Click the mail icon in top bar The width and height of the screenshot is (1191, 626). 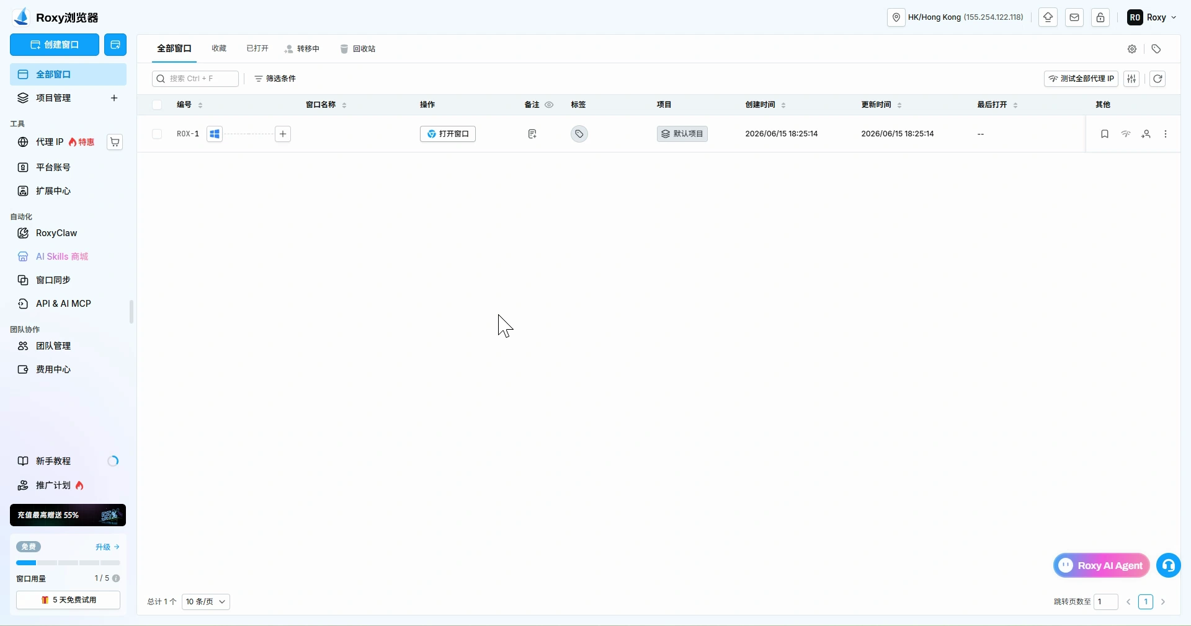(1074, 17)
